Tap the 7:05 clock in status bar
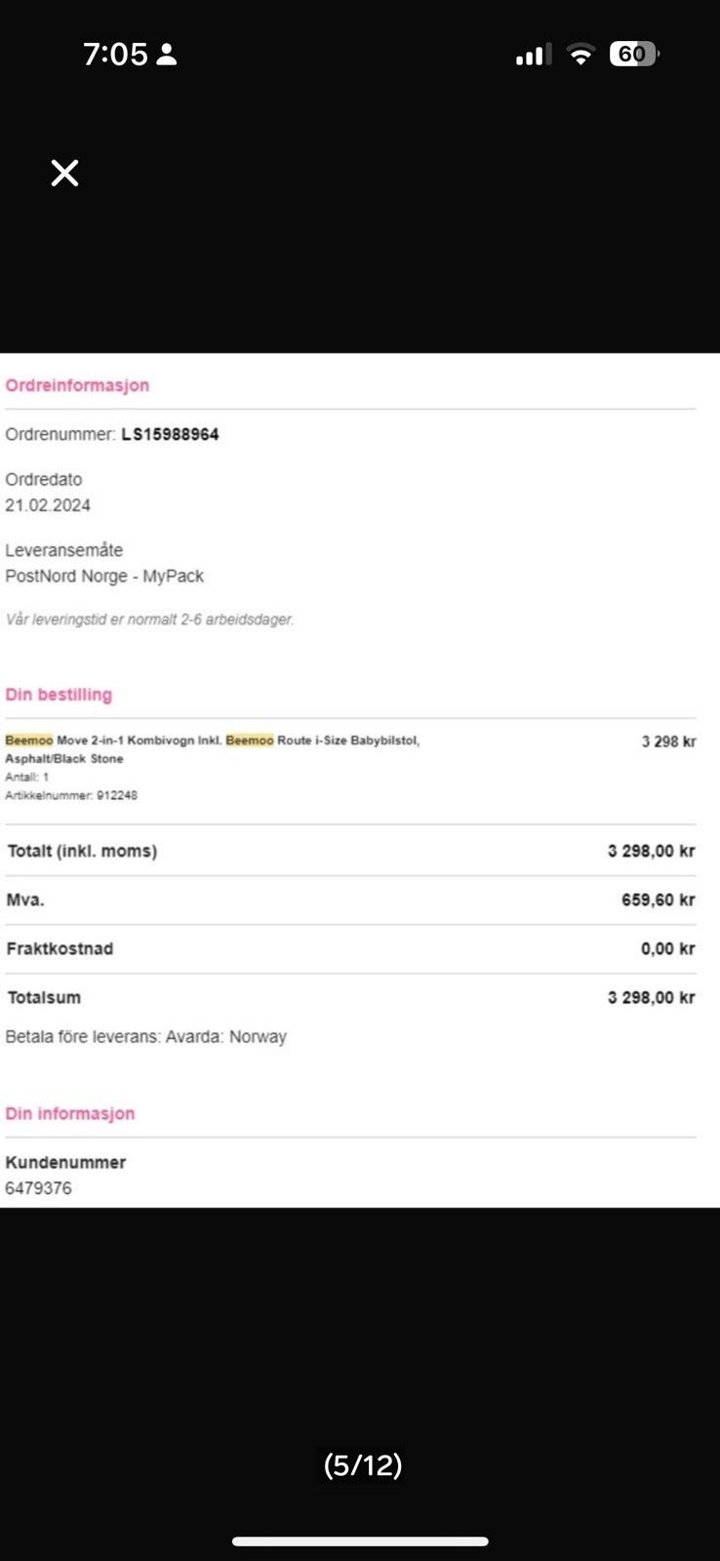The height and width of the screenshot is (1561, 720). [x=115, y=54]
